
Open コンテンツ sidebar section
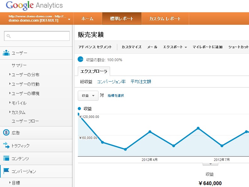[x=36, y=158]
